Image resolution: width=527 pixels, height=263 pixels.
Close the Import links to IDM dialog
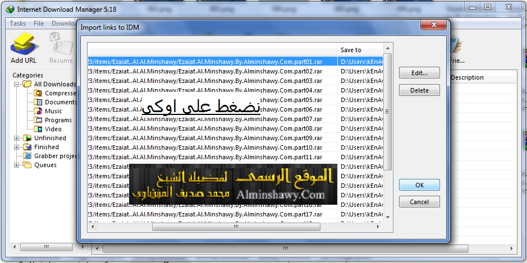click(433, 25)
